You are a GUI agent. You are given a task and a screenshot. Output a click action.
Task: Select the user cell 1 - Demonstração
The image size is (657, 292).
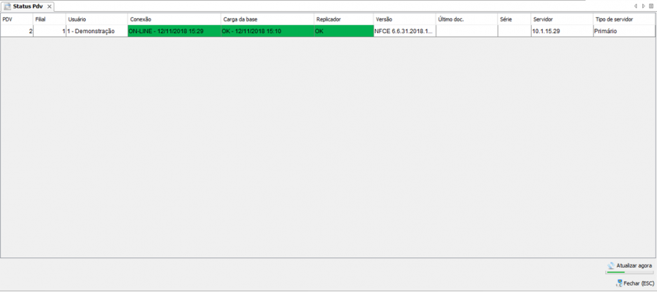[x=96, y=31]
